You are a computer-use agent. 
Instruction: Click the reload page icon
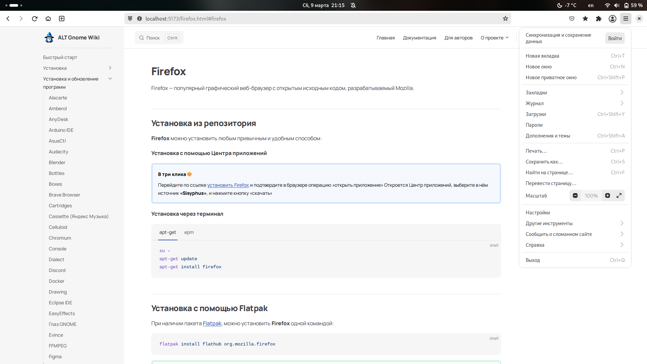click(35, 19)
